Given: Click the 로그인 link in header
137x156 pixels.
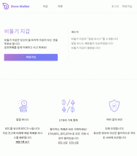Looking at the screenshot, I should [x=115, y=6].
